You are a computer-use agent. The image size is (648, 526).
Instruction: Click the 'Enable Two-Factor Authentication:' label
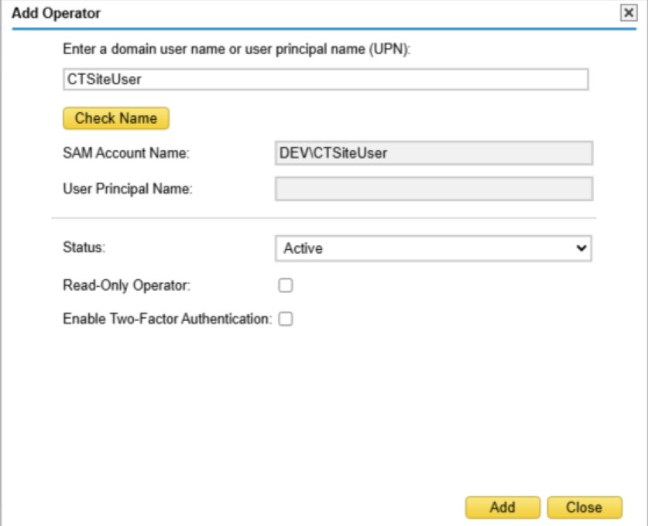(166, 318)
